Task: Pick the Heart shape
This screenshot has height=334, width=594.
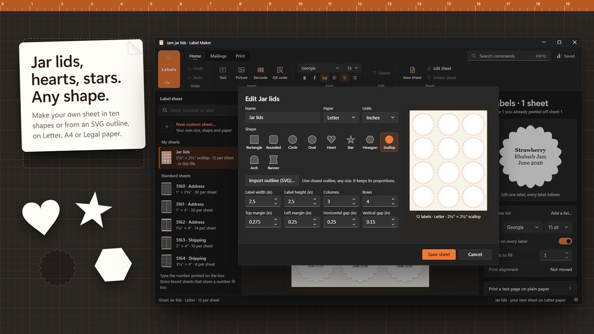Action: [331, 142]
